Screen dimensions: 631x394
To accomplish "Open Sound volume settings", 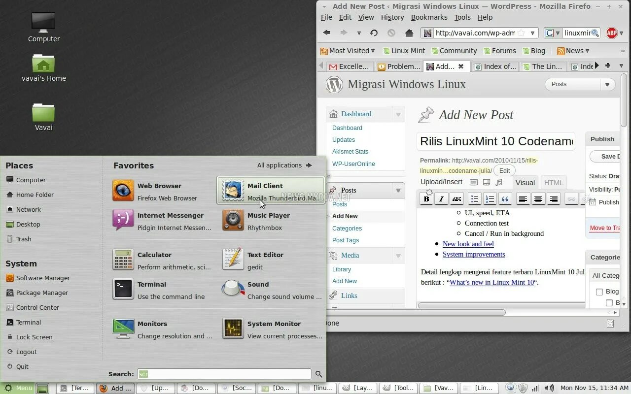I will point(271,290).
